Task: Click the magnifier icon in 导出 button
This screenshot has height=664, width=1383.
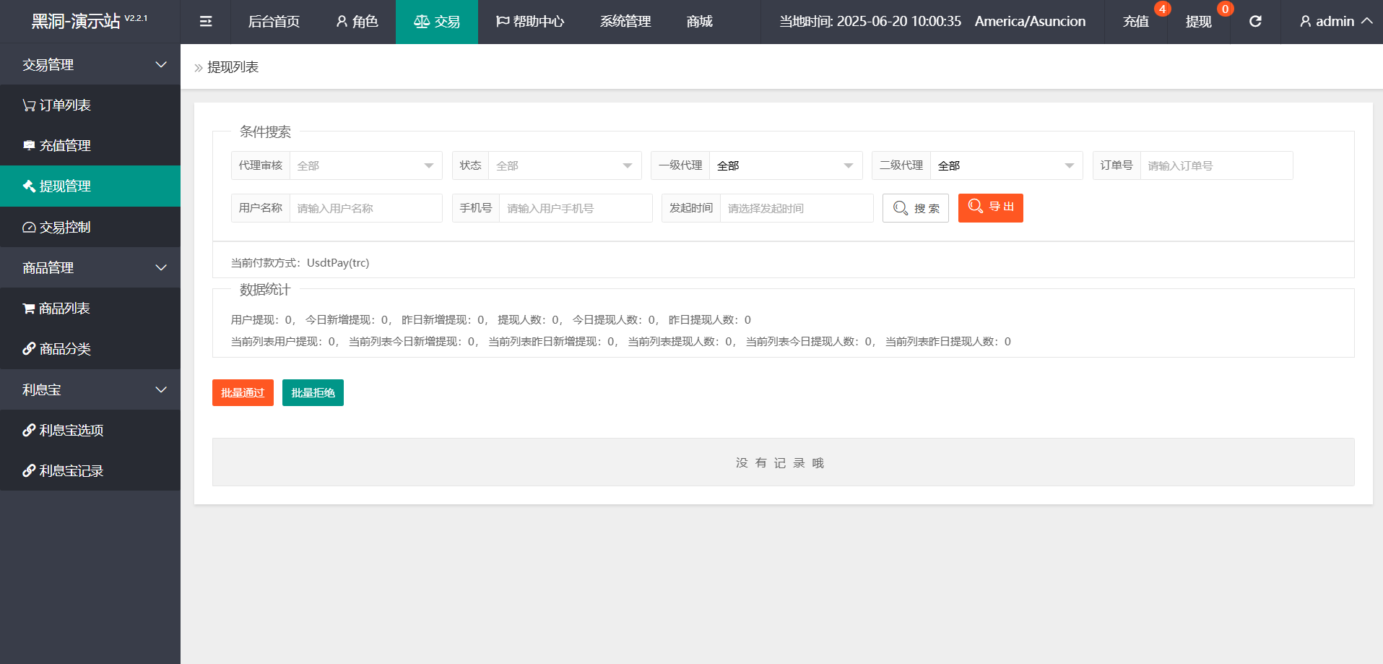Action: [975, 207]
